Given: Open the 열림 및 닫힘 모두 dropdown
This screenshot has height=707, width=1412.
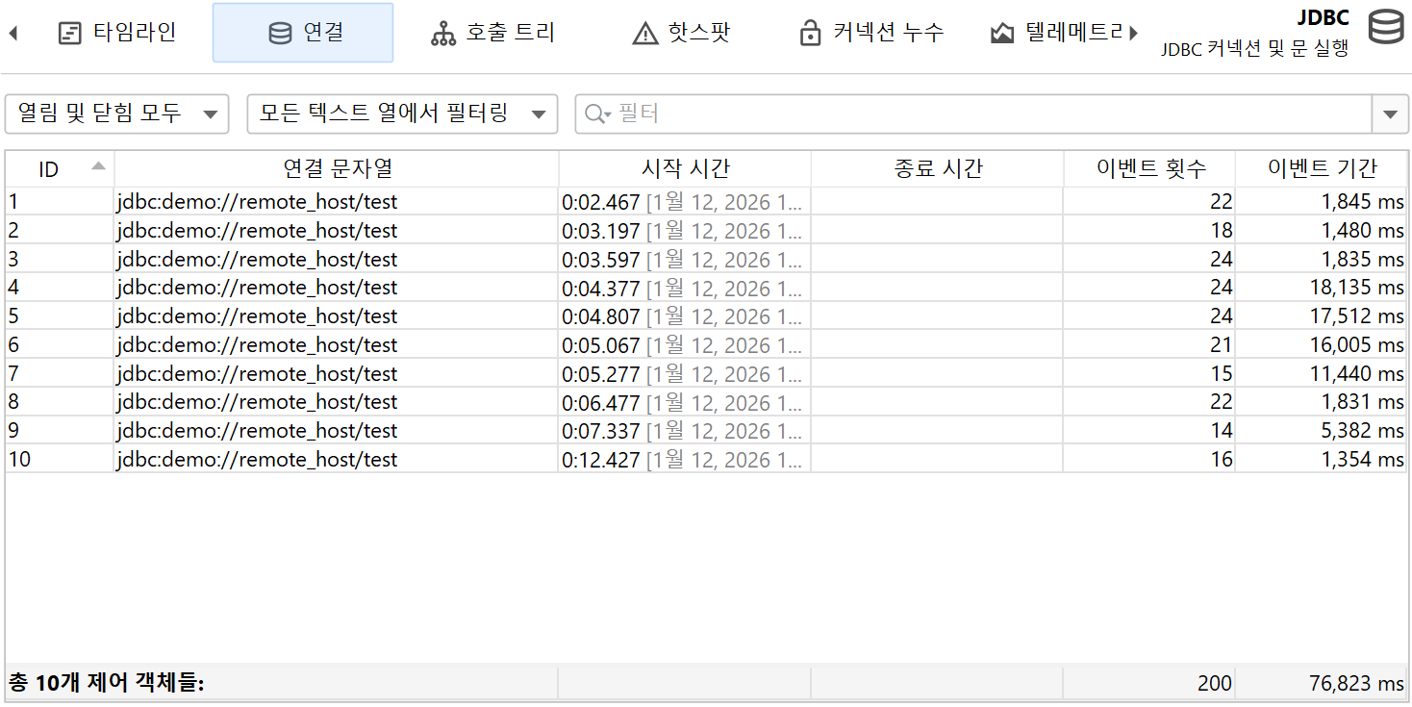Looking at the screenshot, I should [x=116, y=114].
